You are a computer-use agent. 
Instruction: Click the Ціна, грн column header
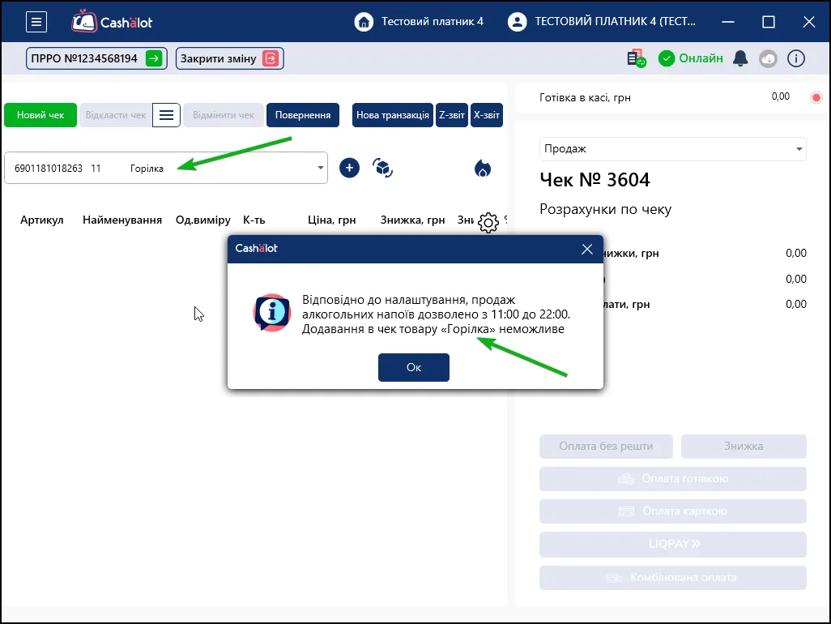tap(332, 220)
